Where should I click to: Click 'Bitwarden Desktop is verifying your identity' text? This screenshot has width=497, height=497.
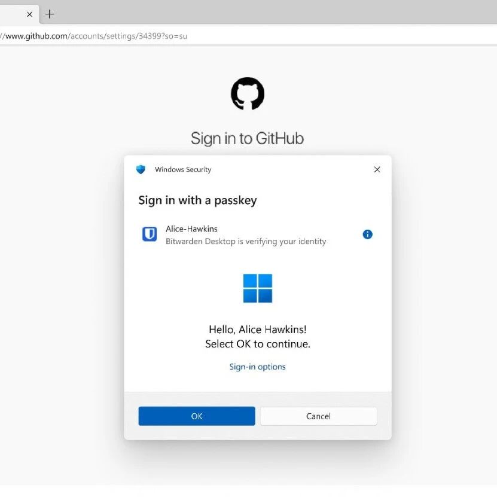[246, 242]
